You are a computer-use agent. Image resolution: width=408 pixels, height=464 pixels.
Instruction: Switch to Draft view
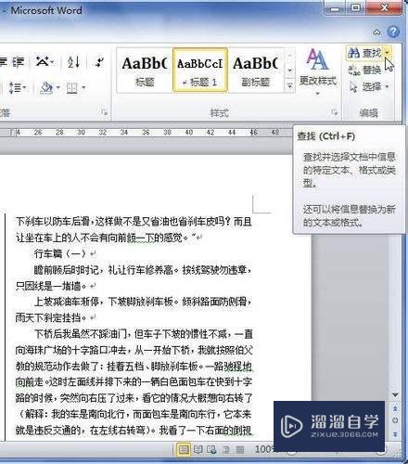coord(240,449)
